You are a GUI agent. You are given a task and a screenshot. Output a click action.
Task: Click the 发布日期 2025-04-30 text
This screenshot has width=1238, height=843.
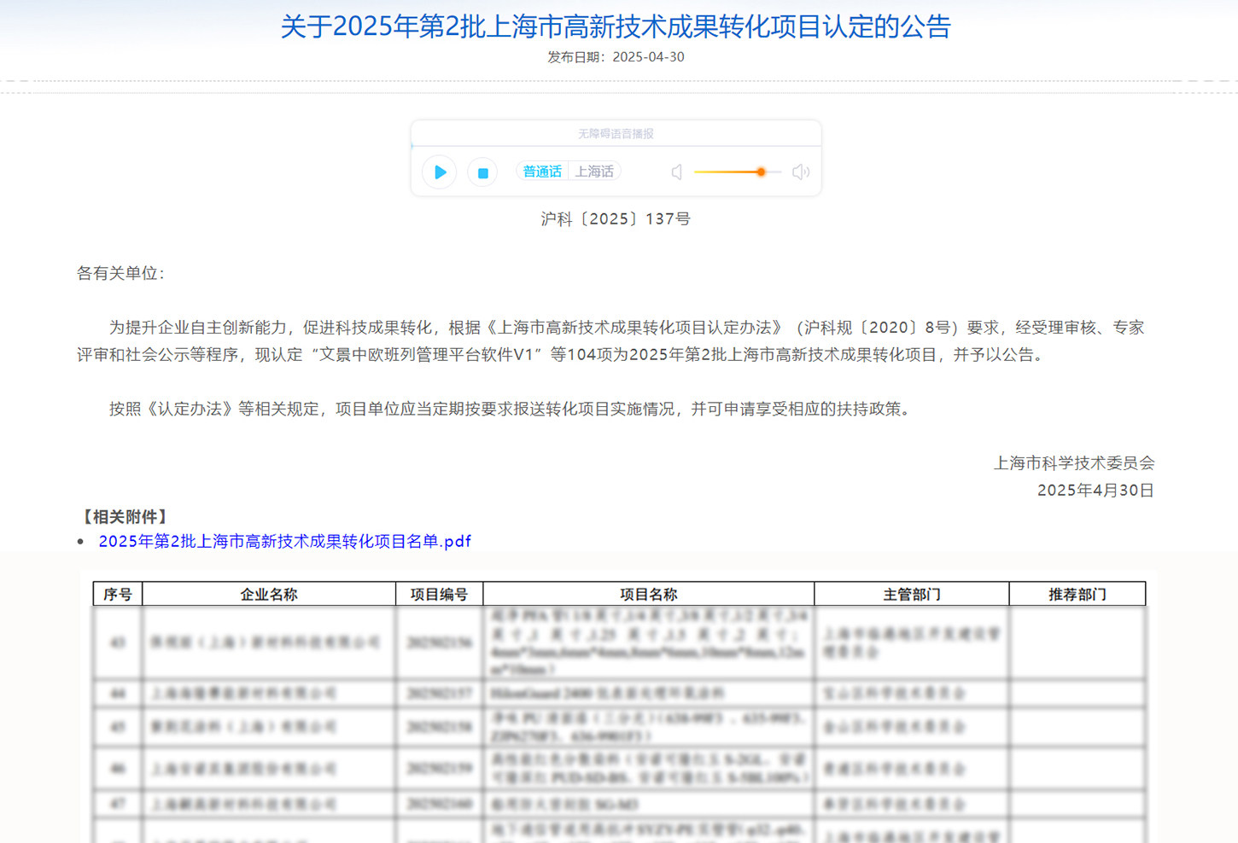pos(616,57)
